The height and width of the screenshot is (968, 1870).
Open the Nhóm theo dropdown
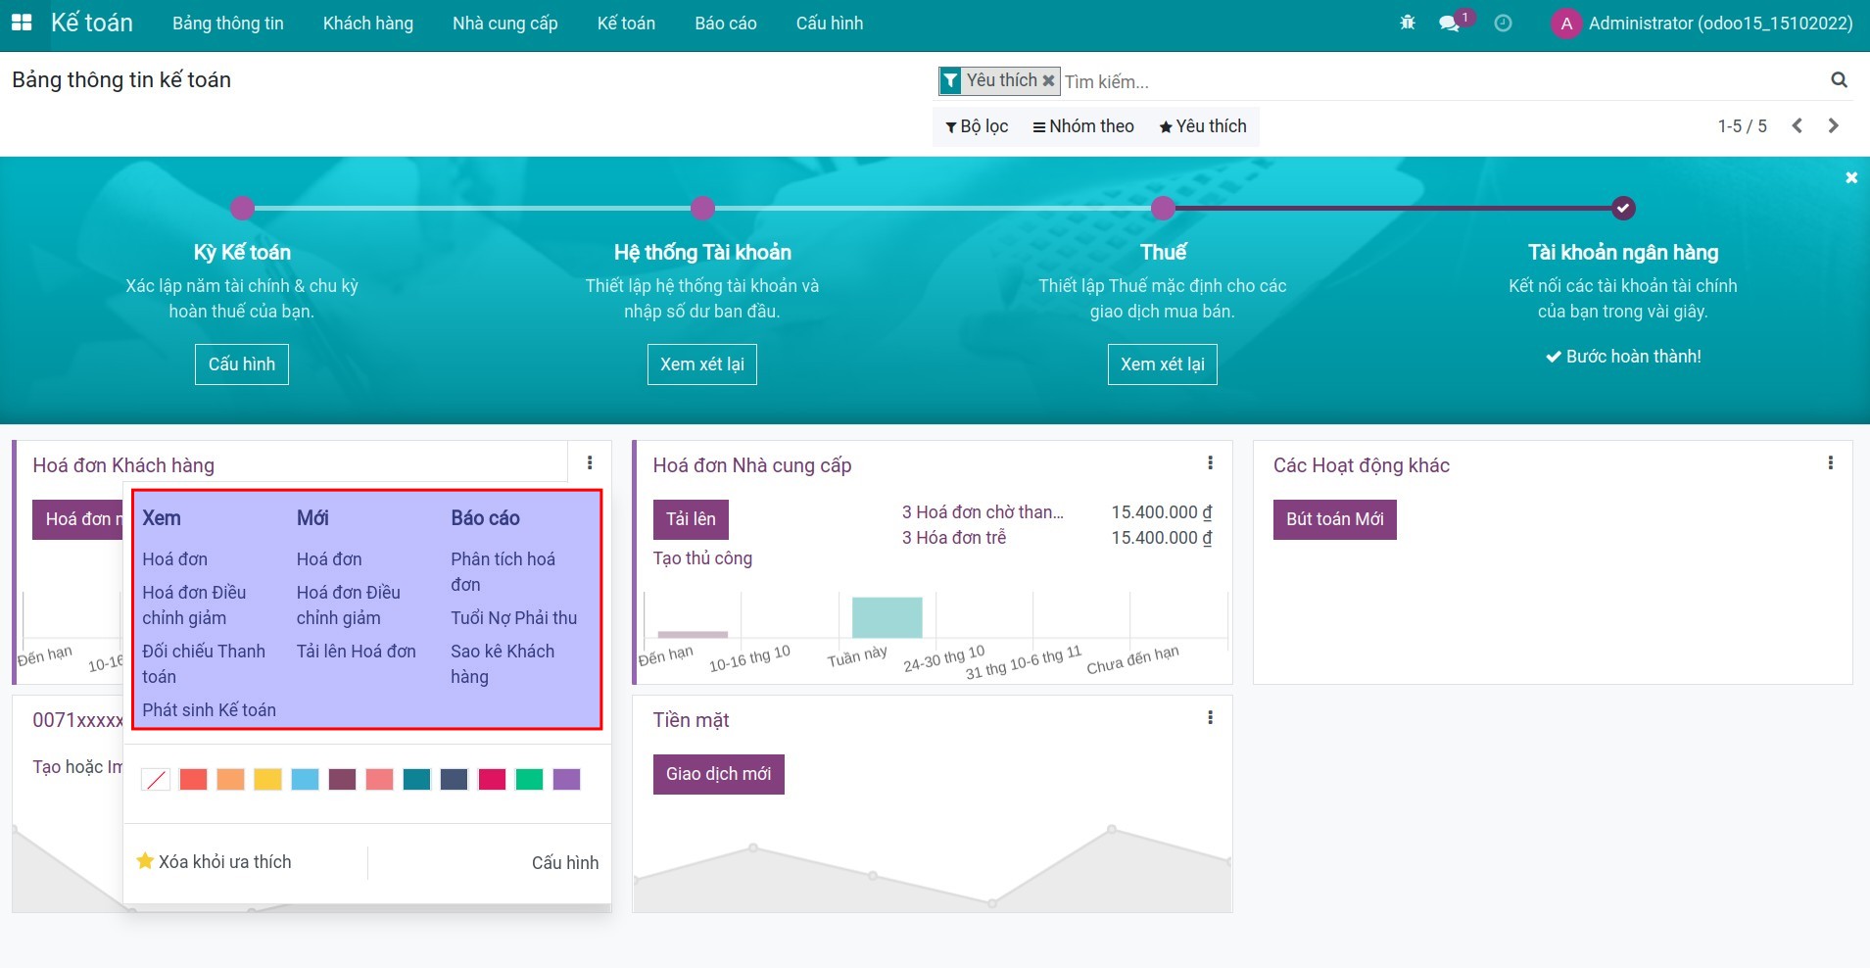coord(1082,126)
